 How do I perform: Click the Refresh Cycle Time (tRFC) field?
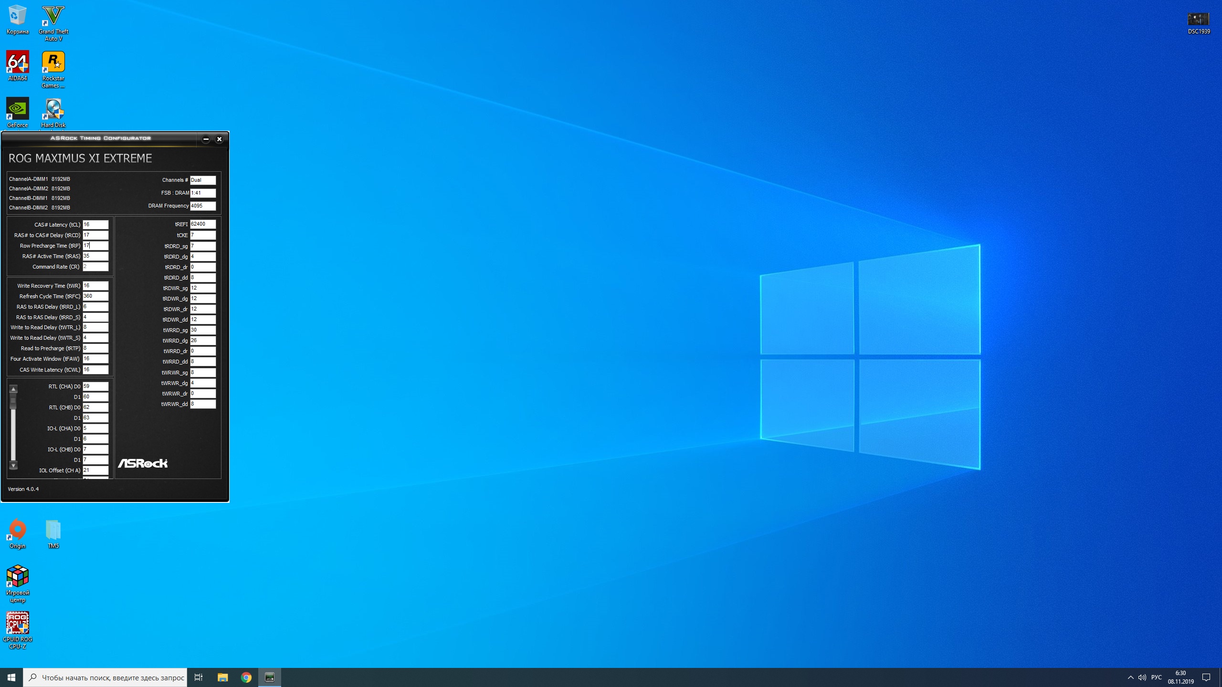point(95,296)
